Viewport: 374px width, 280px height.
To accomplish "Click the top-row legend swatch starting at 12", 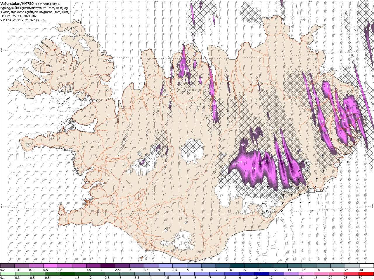I will (x=280, y=265).
